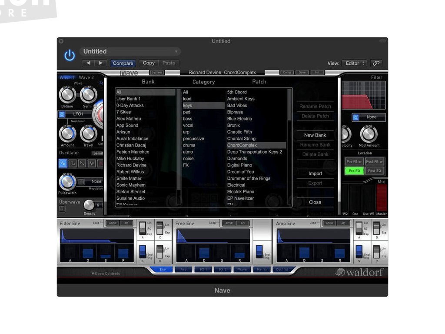Click the Überwave Density knob
Viewport: 445px width, 334px height.
(89, 205)
